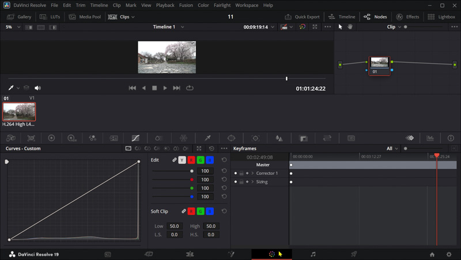461x260 pixels.
Task: Toggle enhanced viewer fullscreen icon
Action: (315, 26)
